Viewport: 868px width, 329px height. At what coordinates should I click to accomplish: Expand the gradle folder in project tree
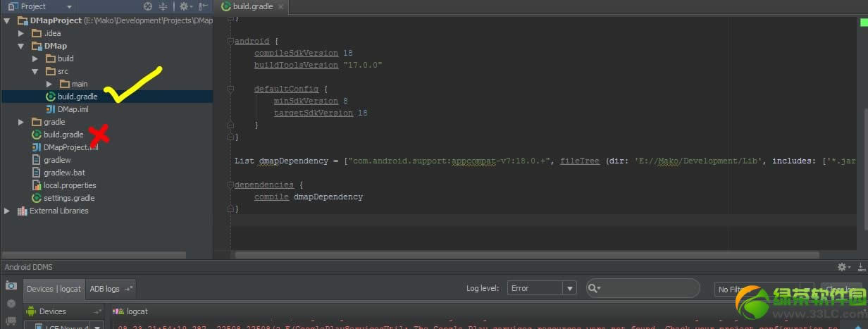[x=21, y=122]
